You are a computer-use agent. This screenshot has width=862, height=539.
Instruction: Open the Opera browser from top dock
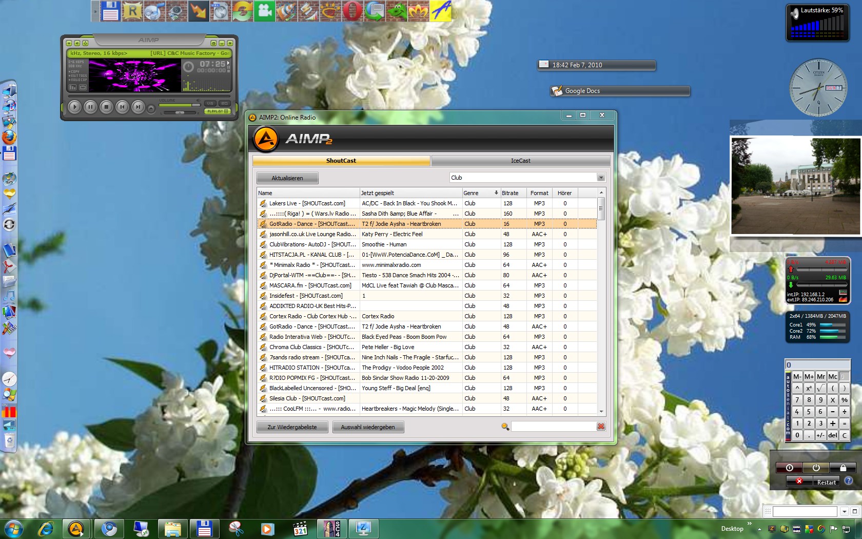352,11
